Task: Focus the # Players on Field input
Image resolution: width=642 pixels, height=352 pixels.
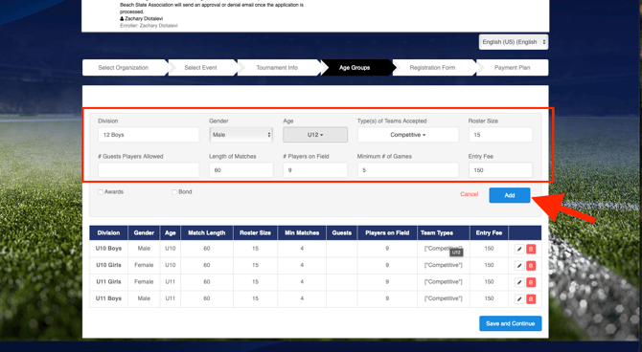Action: pyautogui.click(x=315, y=170)
